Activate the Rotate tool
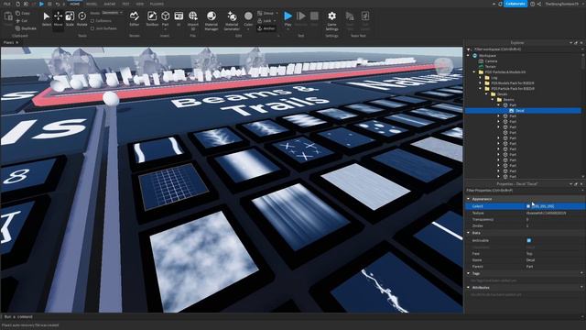This screenshot has width=586, height=330. coord(81,18)
